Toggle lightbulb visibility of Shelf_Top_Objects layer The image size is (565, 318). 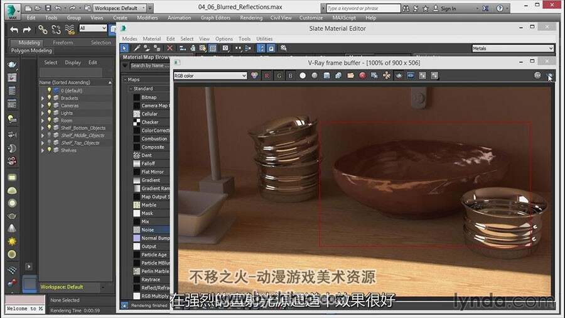click(x=50, y=143)
